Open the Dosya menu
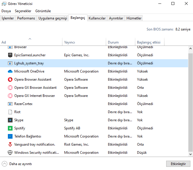The height and width of the screenshot is (170, 193). point(6,11)
